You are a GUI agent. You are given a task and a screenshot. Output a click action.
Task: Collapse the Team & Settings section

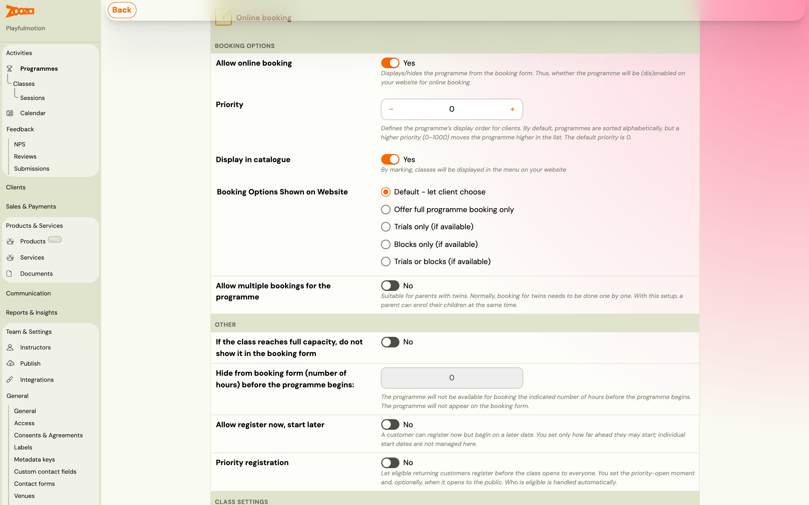29,332
